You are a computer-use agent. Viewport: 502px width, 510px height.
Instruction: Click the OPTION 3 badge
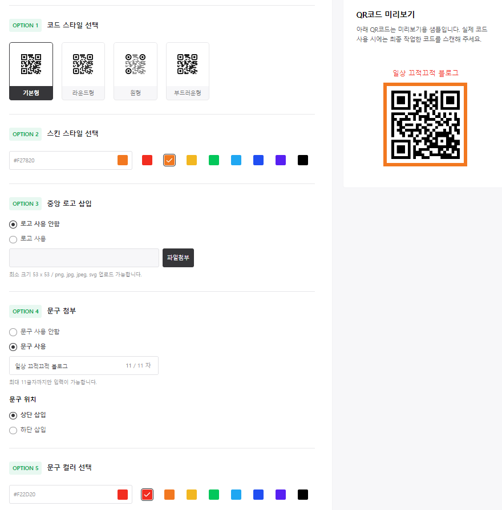coord(26,203)
